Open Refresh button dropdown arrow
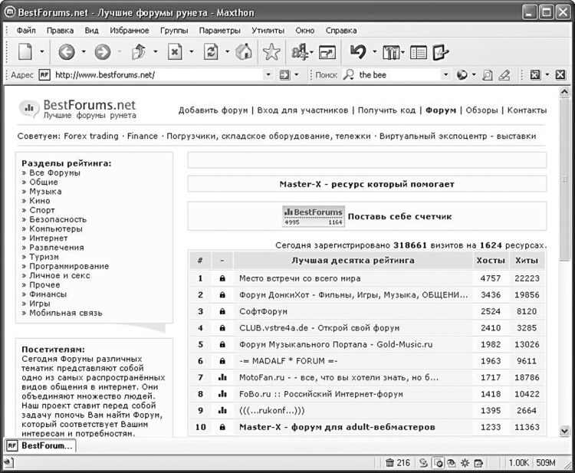Viewport: 575px width, 473px height. point(228,51)
